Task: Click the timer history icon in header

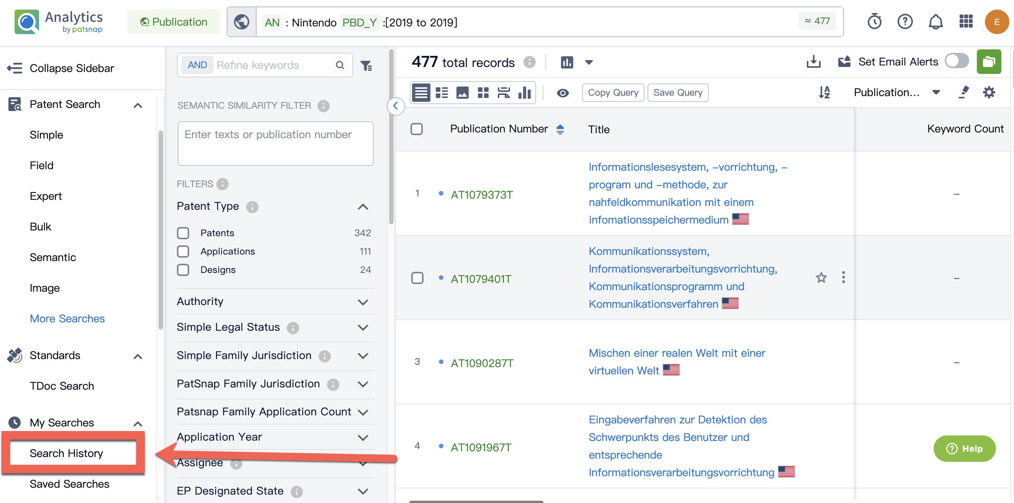Action: click(874, 22)
